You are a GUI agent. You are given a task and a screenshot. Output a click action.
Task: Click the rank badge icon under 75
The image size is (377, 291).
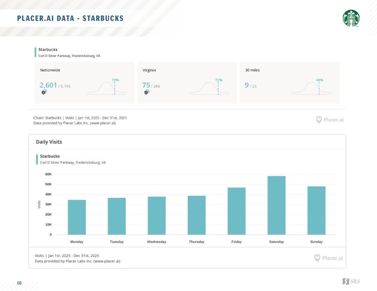tap(146, 92)
